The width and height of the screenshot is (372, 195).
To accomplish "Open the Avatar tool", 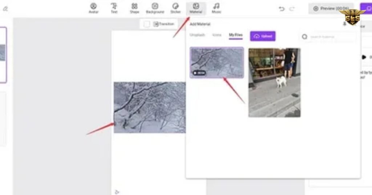I will point(93,8).
